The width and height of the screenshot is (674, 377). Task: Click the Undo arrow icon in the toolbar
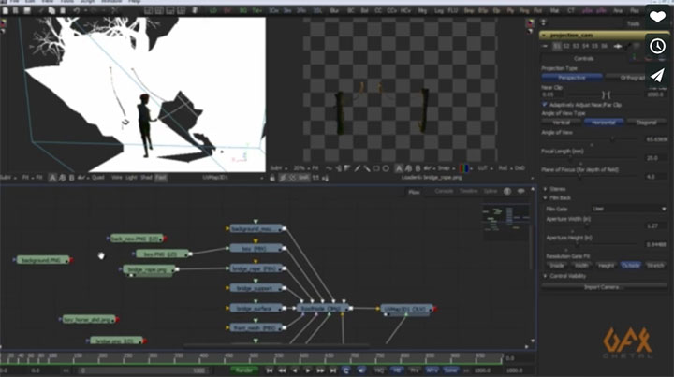point(76,10)
